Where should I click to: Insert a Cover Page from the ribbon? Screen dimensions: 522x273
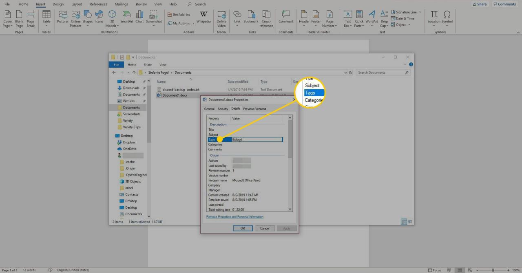[x=7, y=19]
